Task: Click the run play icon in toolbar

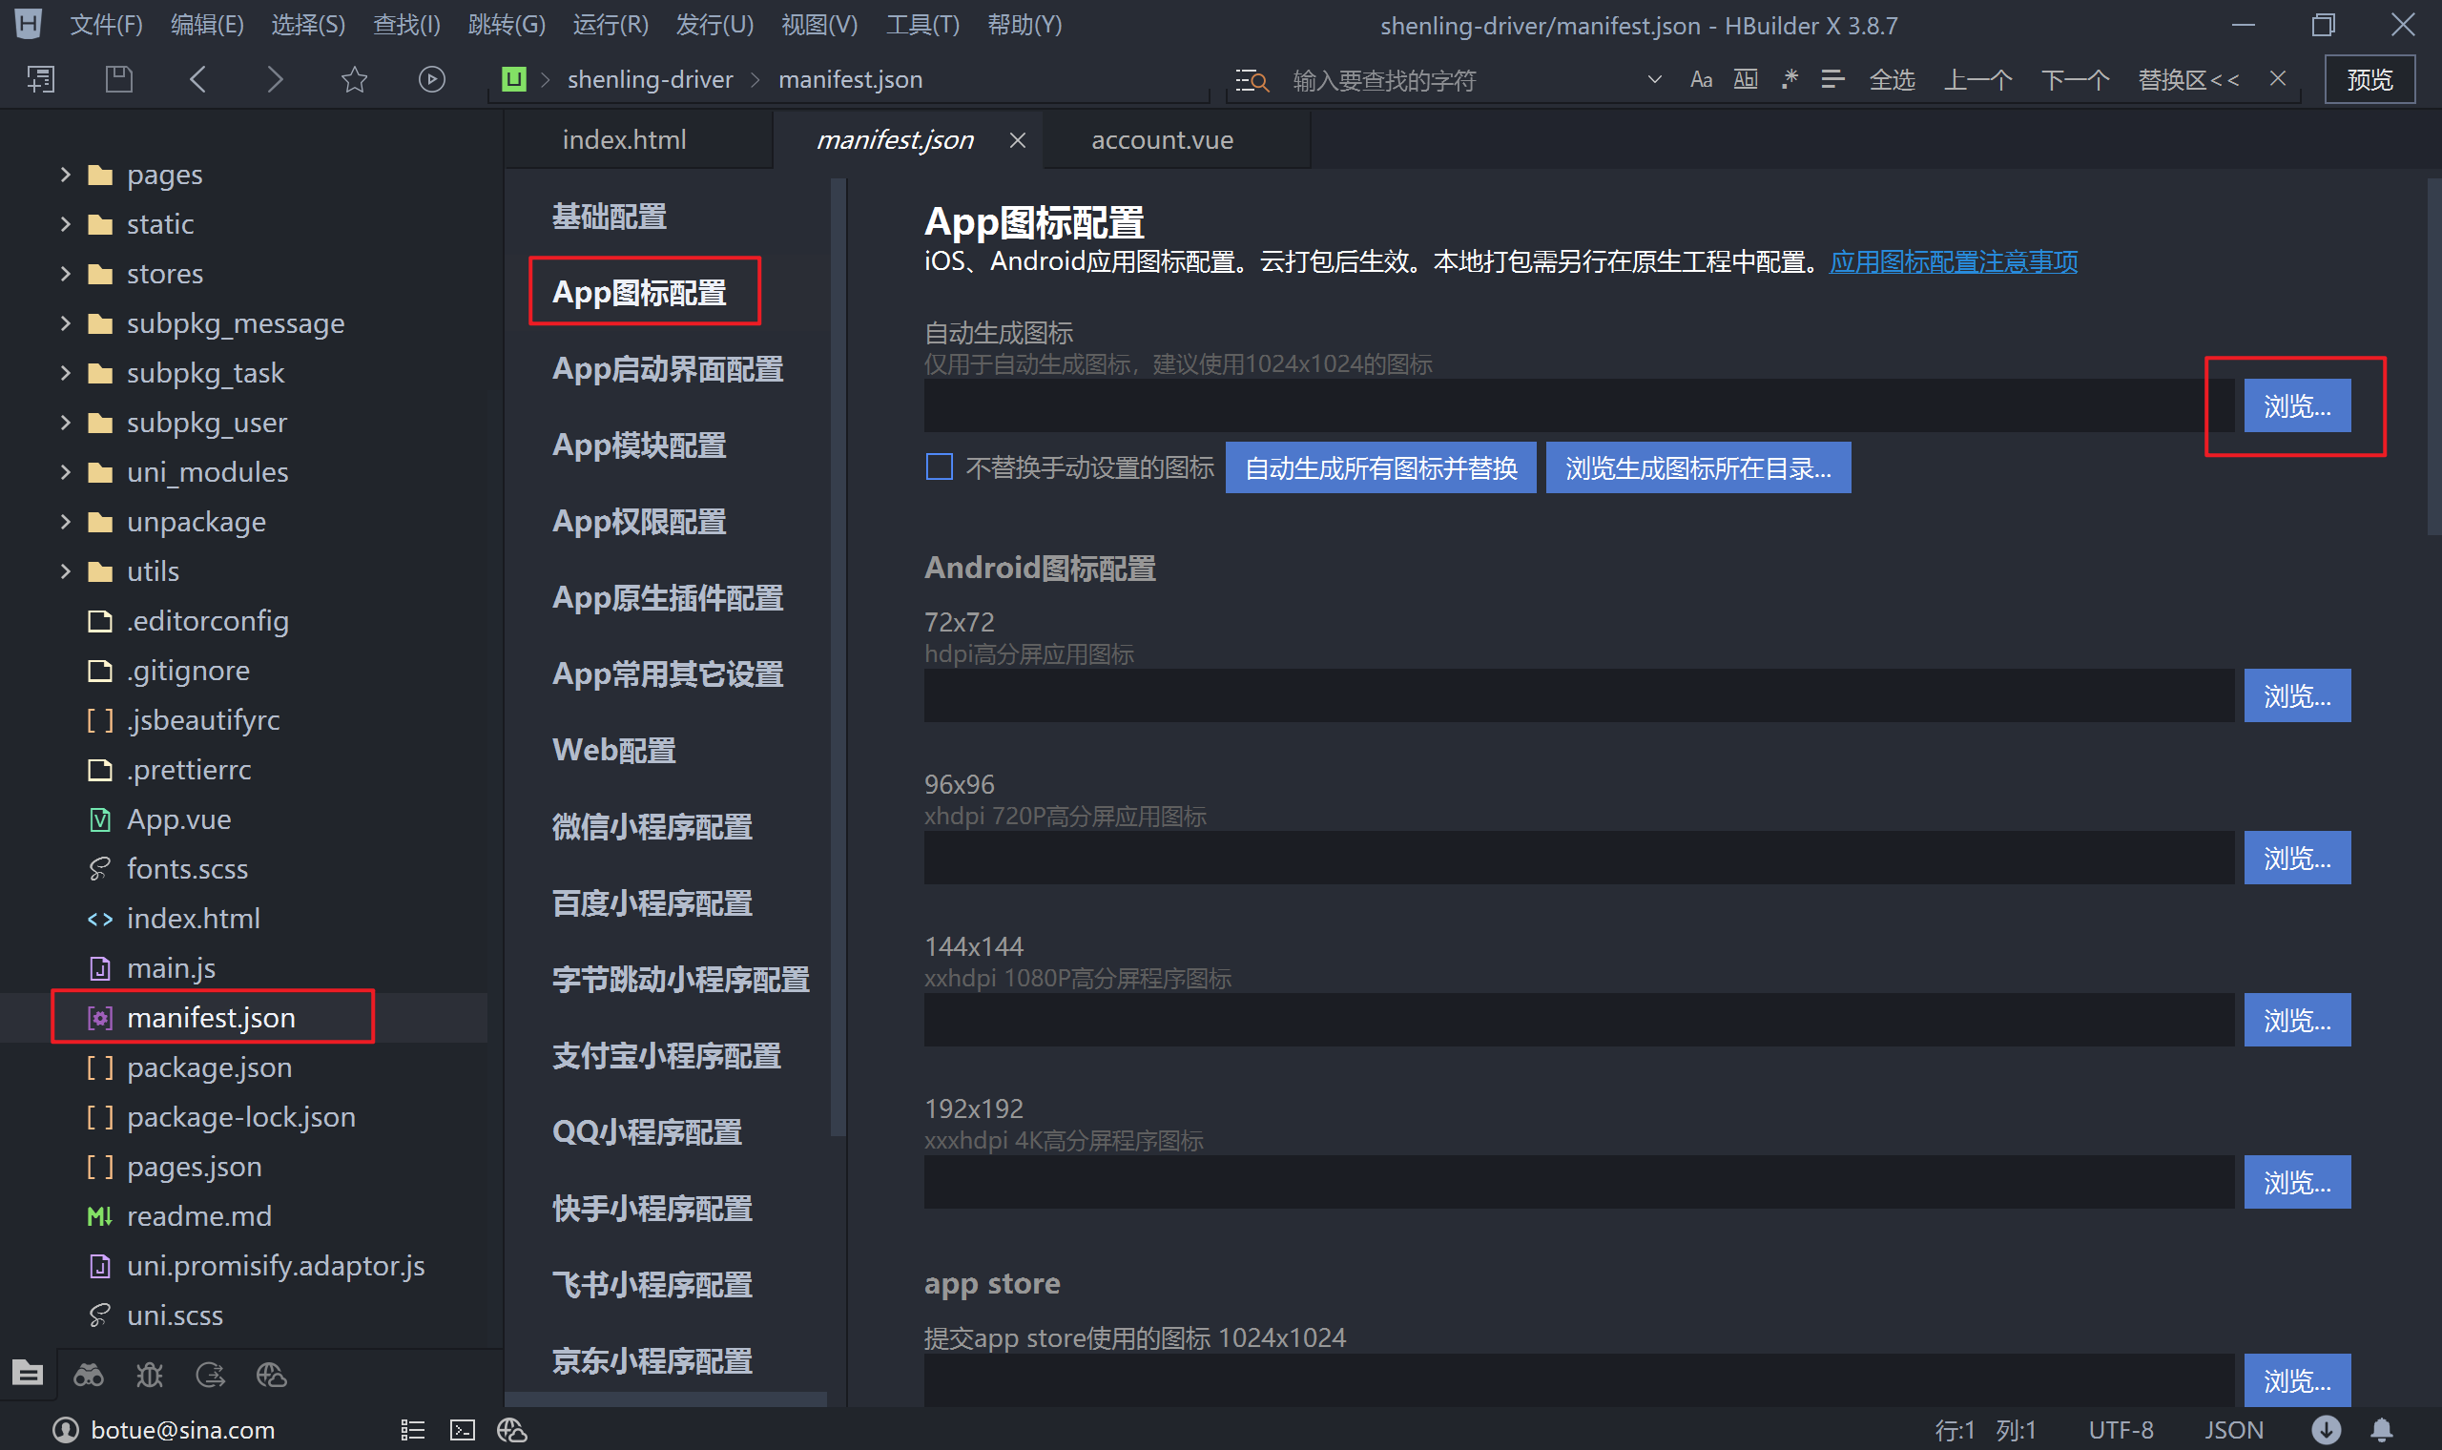Action: pyautogui.click(x=432, y=79)
